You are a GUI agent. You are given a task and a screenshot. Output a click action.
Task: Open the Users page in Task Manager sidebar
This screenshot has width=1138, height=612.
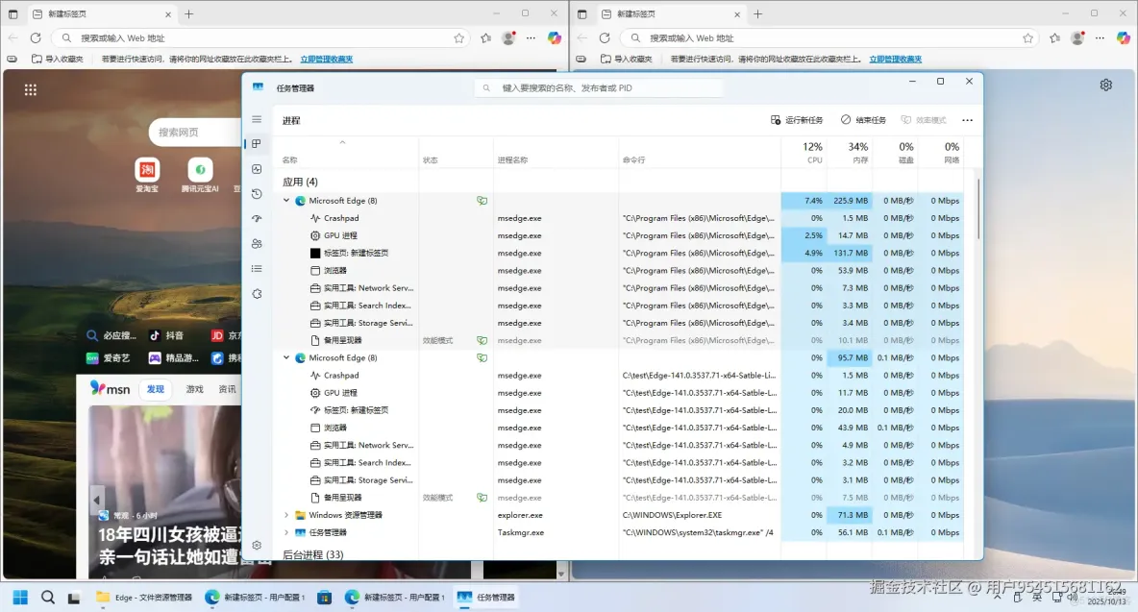tap(256, 242)
